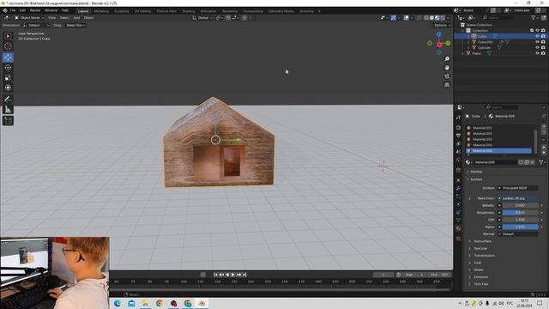
Task: Toggle the exclude checkbox for the Collection row
Action: coord(532,31)
